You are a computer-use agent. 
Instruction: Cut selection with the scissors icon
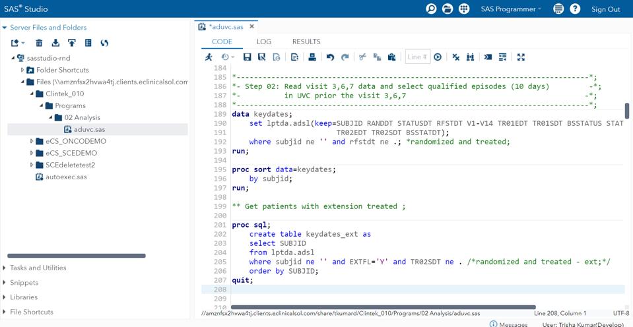click(362, 57)
